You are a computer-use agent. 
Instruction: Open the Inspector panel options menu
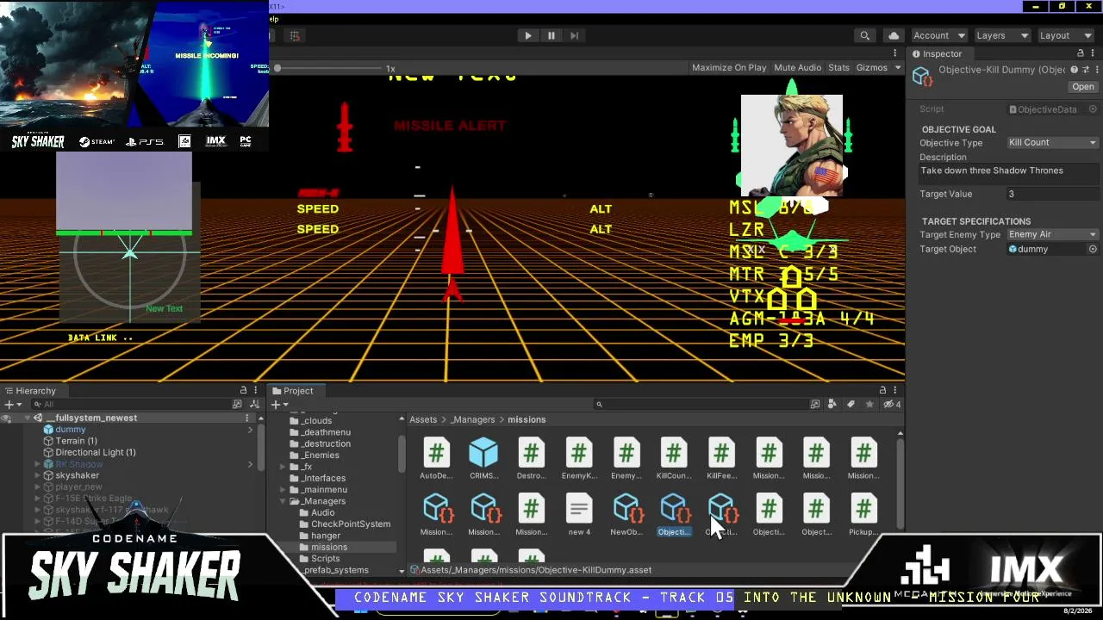click(x=1094, y=53)
